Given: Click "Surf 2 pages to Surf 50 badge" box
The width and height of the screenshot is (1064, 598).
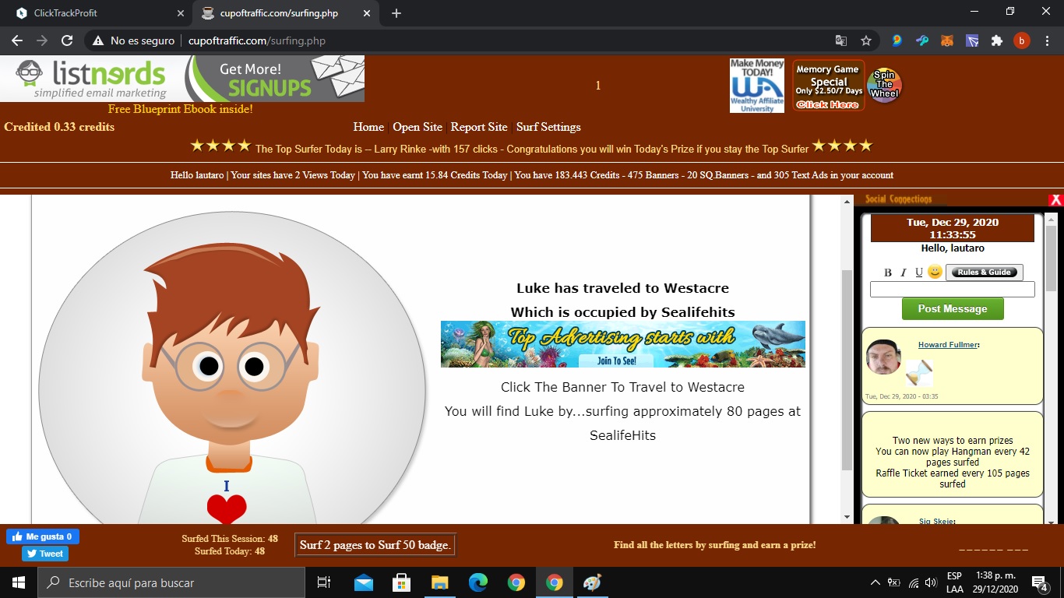Looking at the screenshot, I should (x=375, y=545).
